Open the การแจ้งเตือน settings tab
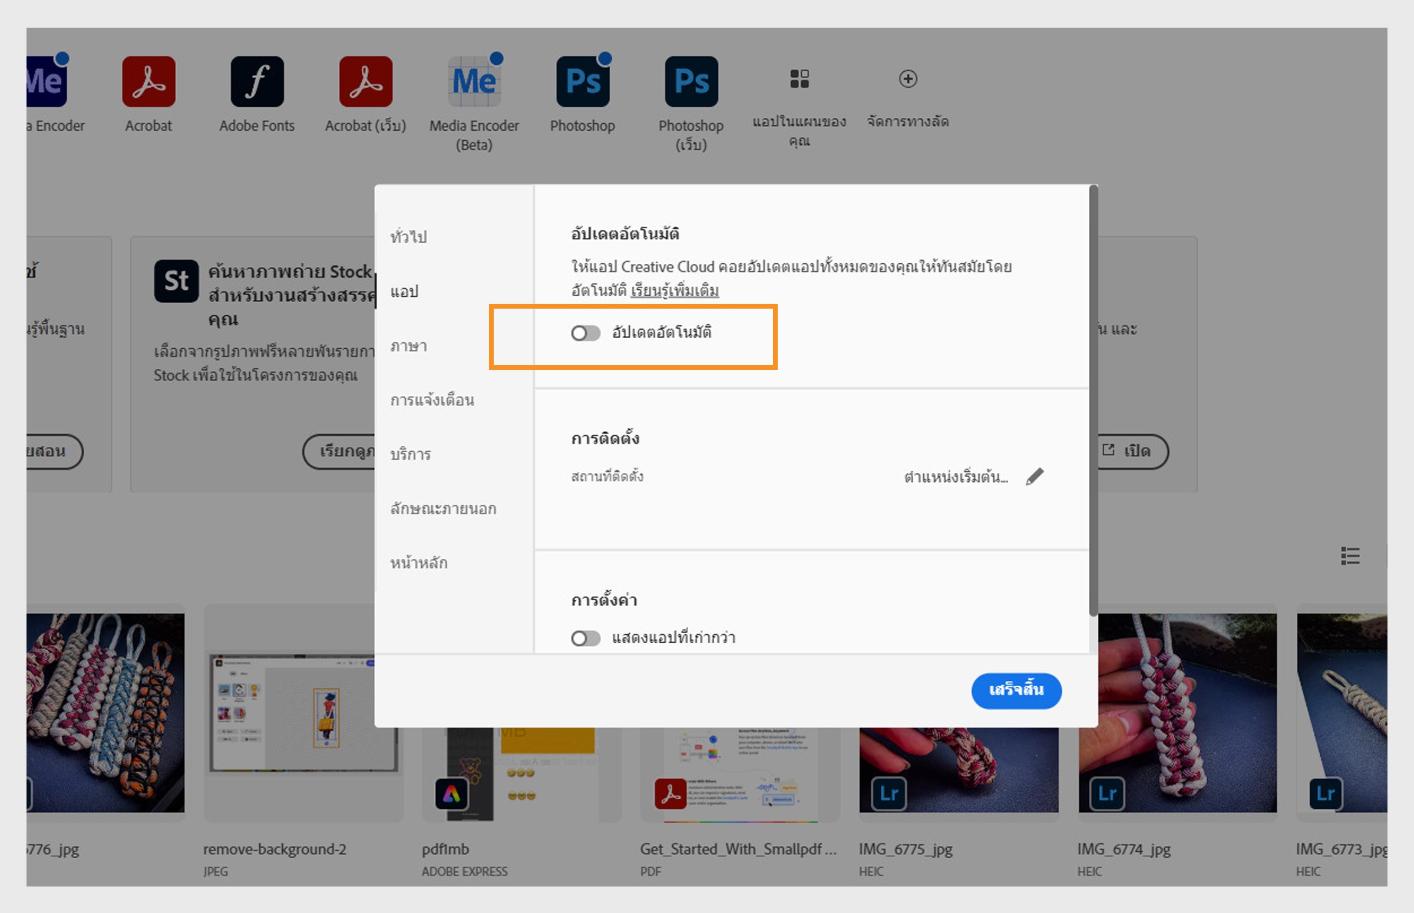Image resolution: width=1414 pixels, height=913 pixels. (432, 400)
